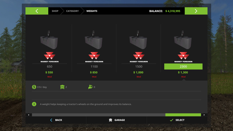Click the scrollbar left arrow
The height and width of the screenshot is (131, 233).
29,115
